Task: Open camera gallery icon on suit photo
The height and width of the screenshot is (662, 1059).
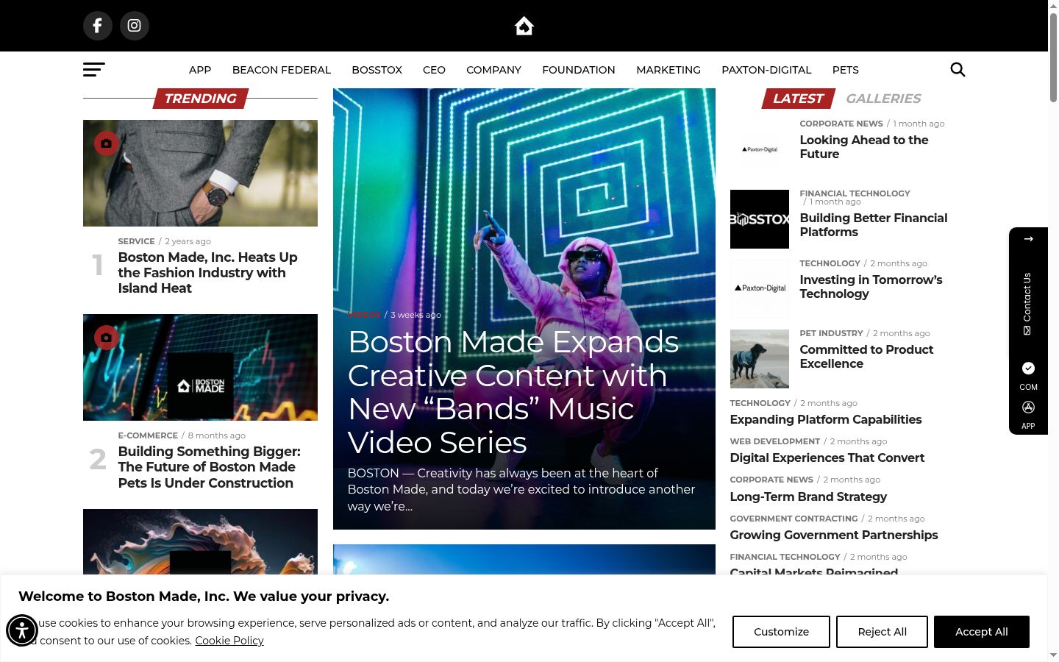Action: point(107,143)
